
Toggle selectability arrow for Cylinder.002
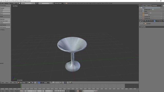[163, 18]
